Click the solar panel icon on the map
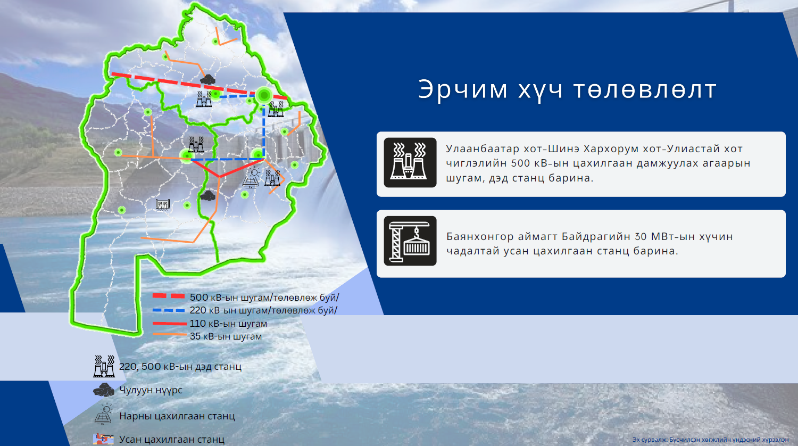 pos(252,177)
